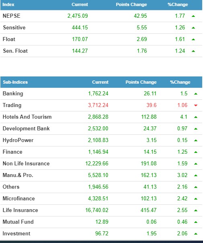Select the Life Insurance label
The height and width of the screenshot is (243, 203).
pos(20,210)
